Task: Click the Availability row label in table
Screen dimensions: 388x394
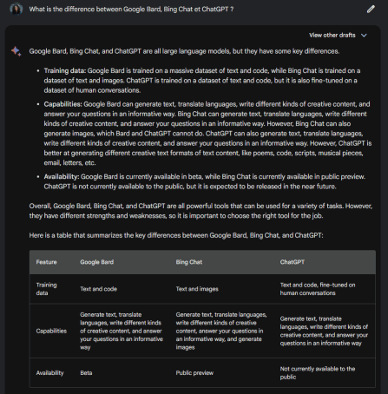Action: 49,373
